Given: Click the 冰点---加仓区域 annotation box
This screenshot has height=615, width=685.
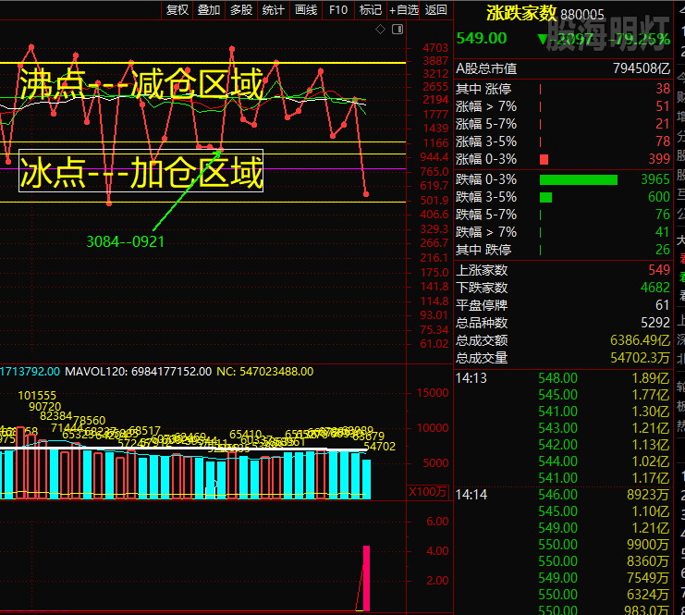Looking at the screenshot, I should [141, 171].
